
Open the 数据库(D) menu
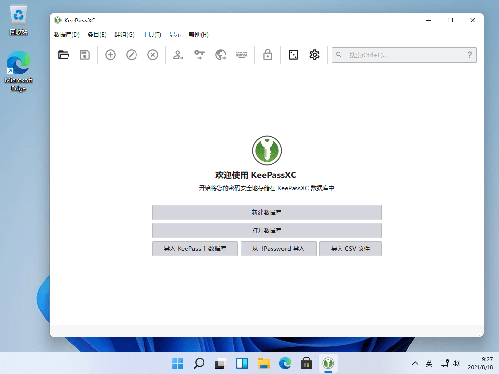coord(67,35)
